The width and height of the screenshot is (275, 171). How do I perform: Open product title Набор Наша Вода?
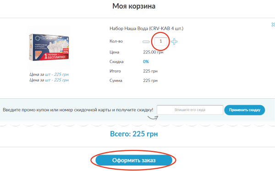coord(147,28)
